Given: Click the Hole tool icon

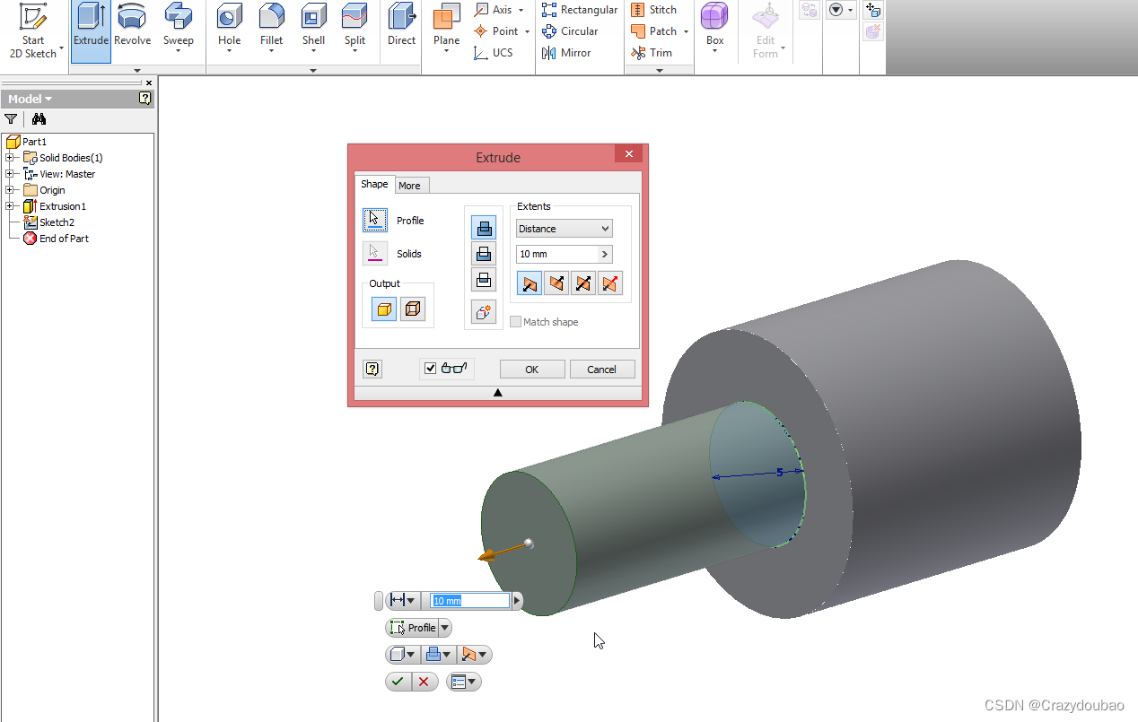Looking at the screenshot, I should (229, 26).
